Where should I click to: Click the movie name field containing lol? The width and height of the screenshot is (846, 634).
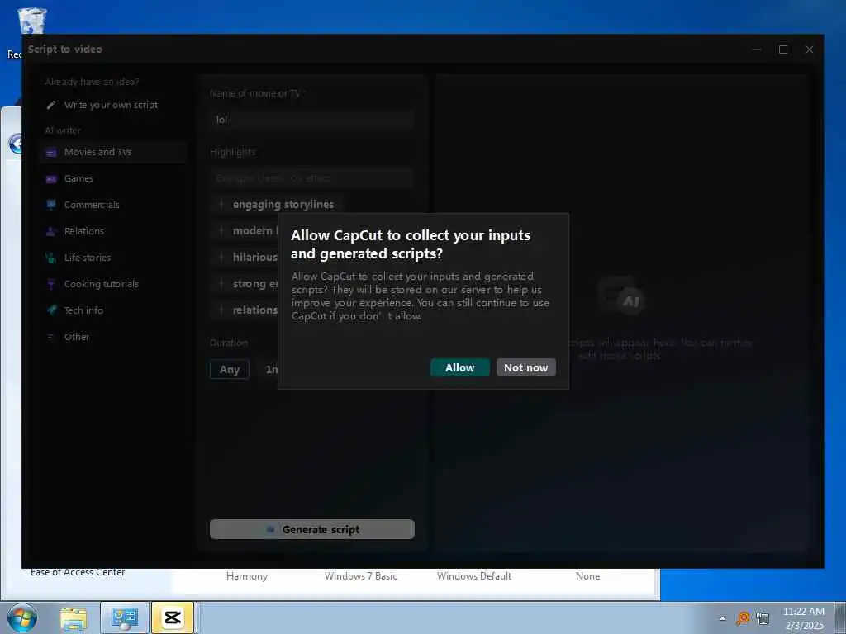pyautogui.click(x=311, y=120)
